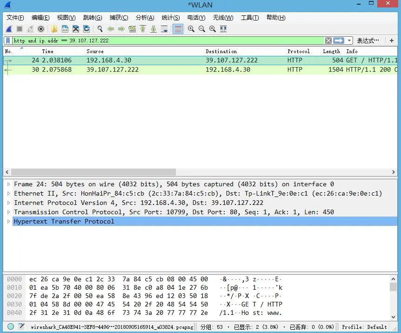Go back to previous packet arrow
The width and height of the screenshot is (401, 333).
point(111,29)
